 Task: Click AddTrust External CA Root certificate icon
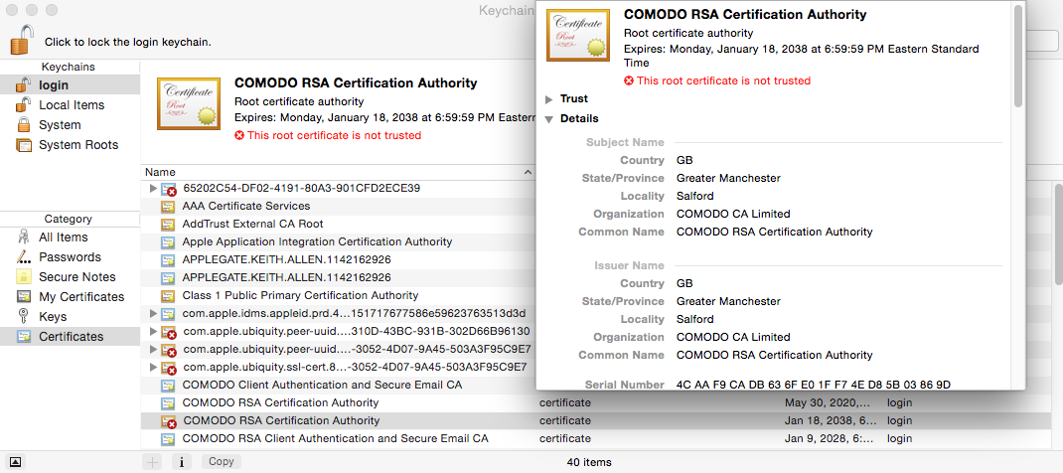click(x=168, y=224)
